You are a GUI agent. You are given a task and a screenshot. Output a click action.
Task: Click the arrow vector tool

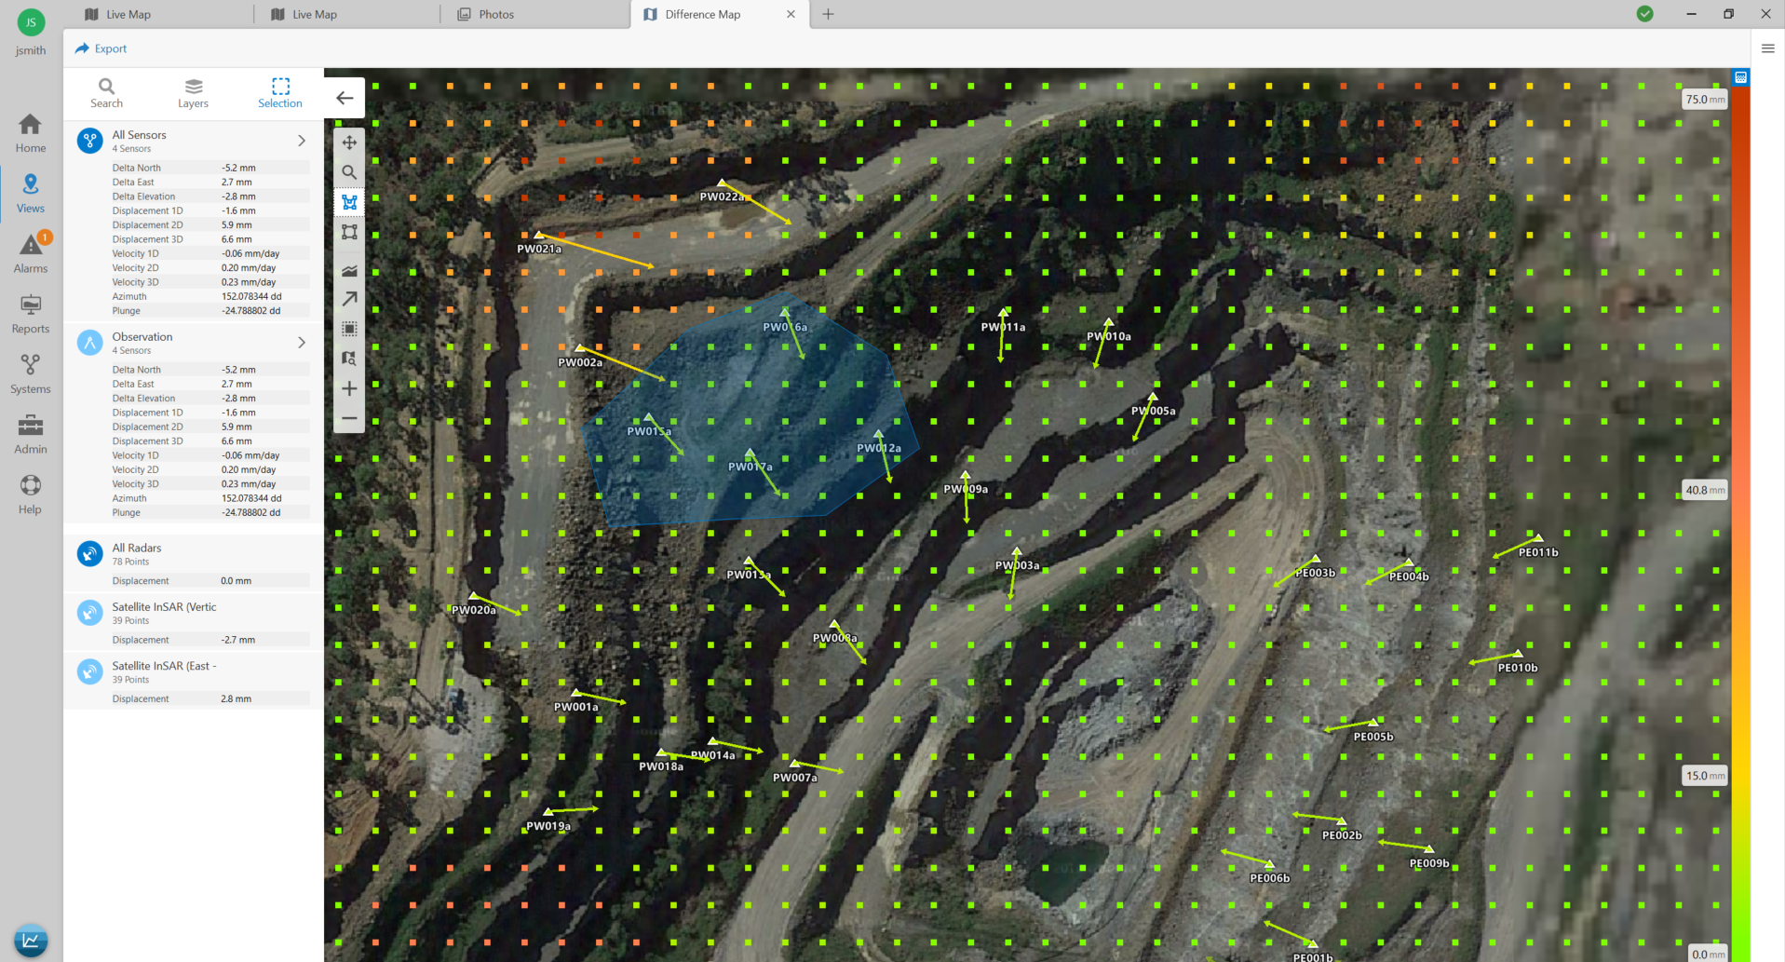349,299
